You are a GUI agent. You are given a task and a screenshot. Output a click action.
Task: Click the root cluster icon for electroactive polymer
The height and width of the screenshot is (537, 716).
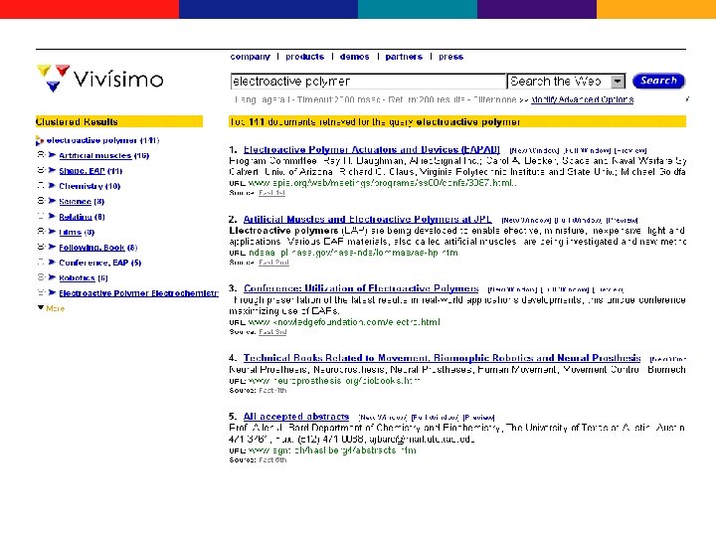(x=40, y=140)
